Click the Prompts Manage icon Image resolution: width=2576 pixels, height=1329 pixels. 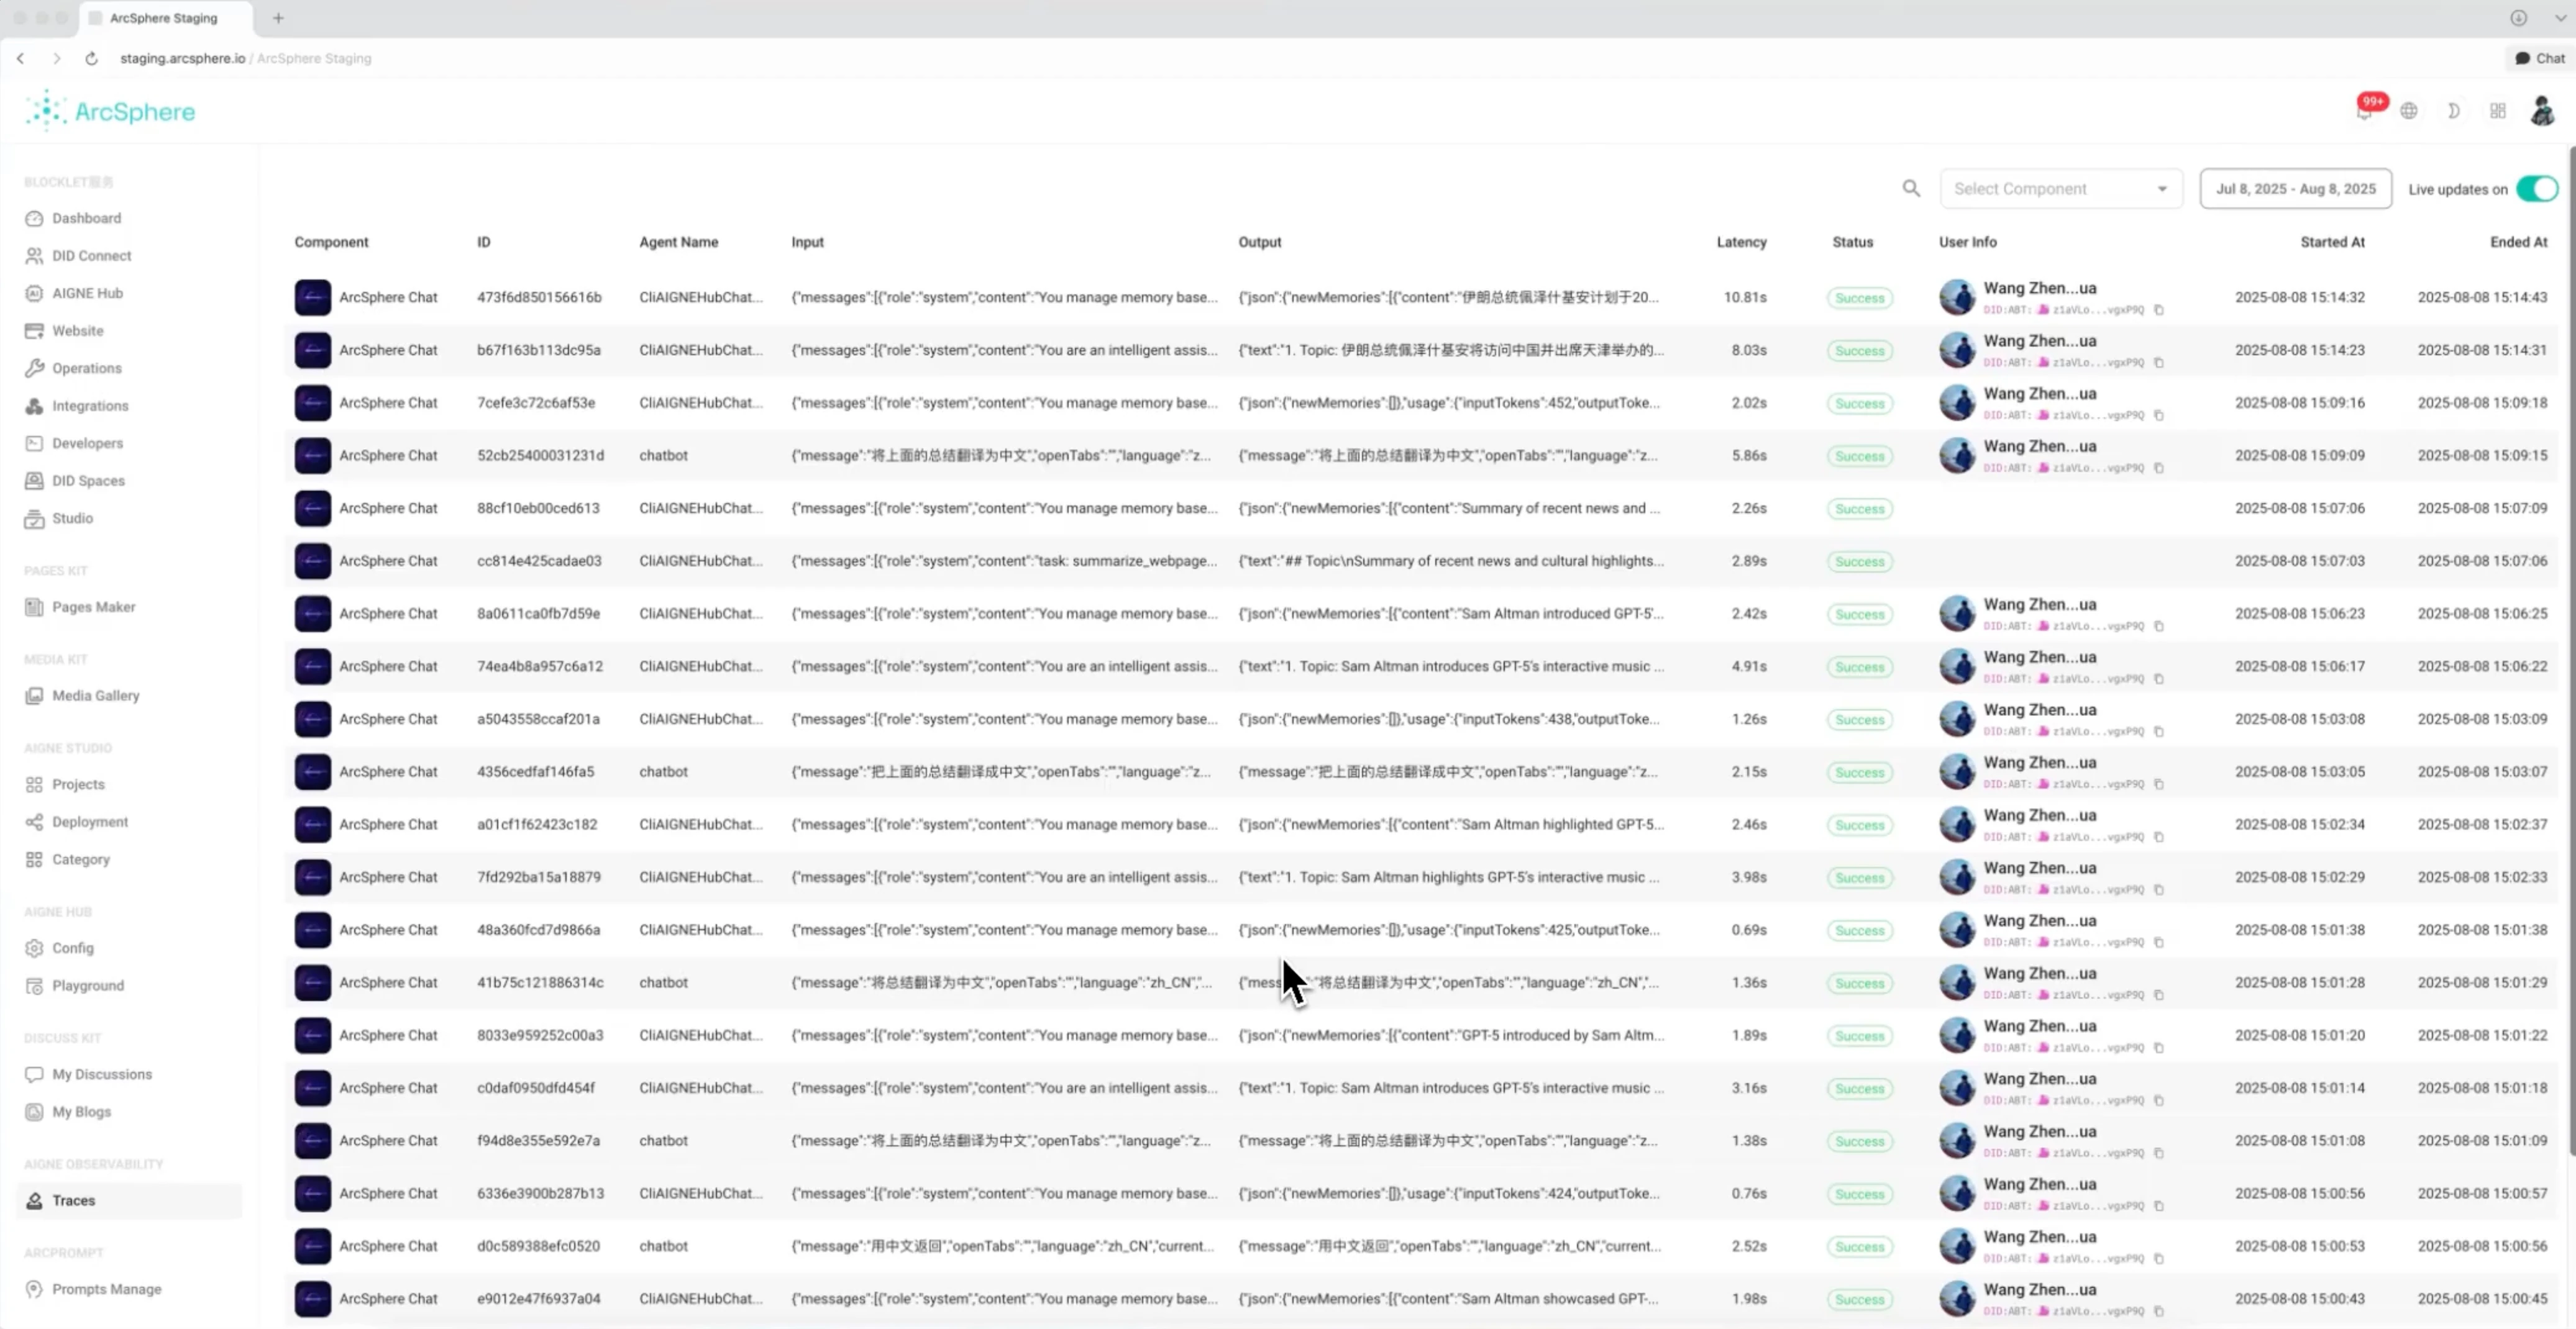[x=34, y=1289]
